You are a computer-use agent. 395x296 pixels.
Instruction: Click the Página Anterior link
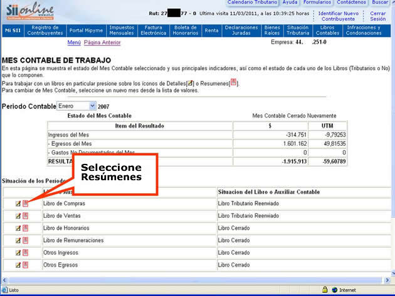[102, 43]
